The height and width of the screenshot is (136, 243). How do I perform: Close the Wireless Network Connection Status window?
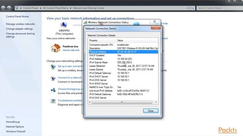pyautogui.click(x=155, y=22)
